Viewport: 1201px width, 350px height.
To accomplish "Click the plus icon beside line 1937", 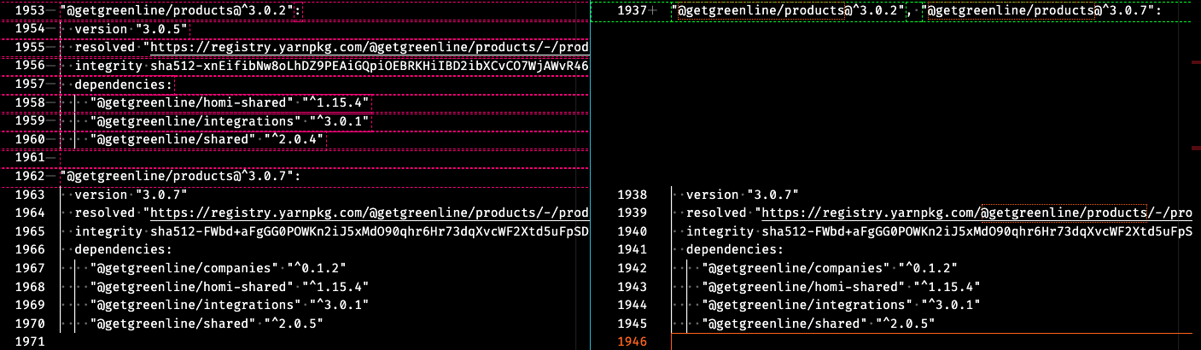I will coord(654,11).
